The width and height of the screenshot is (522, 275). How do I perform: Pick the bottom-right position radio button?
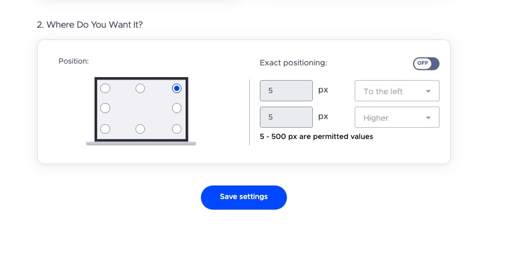pyautogui.click(x=176, y=129)
